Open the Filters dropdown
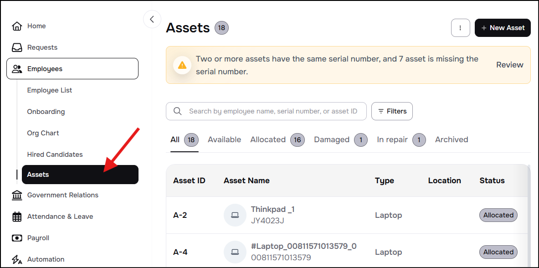The image size is (539, 268). click(x=392, y=111)
